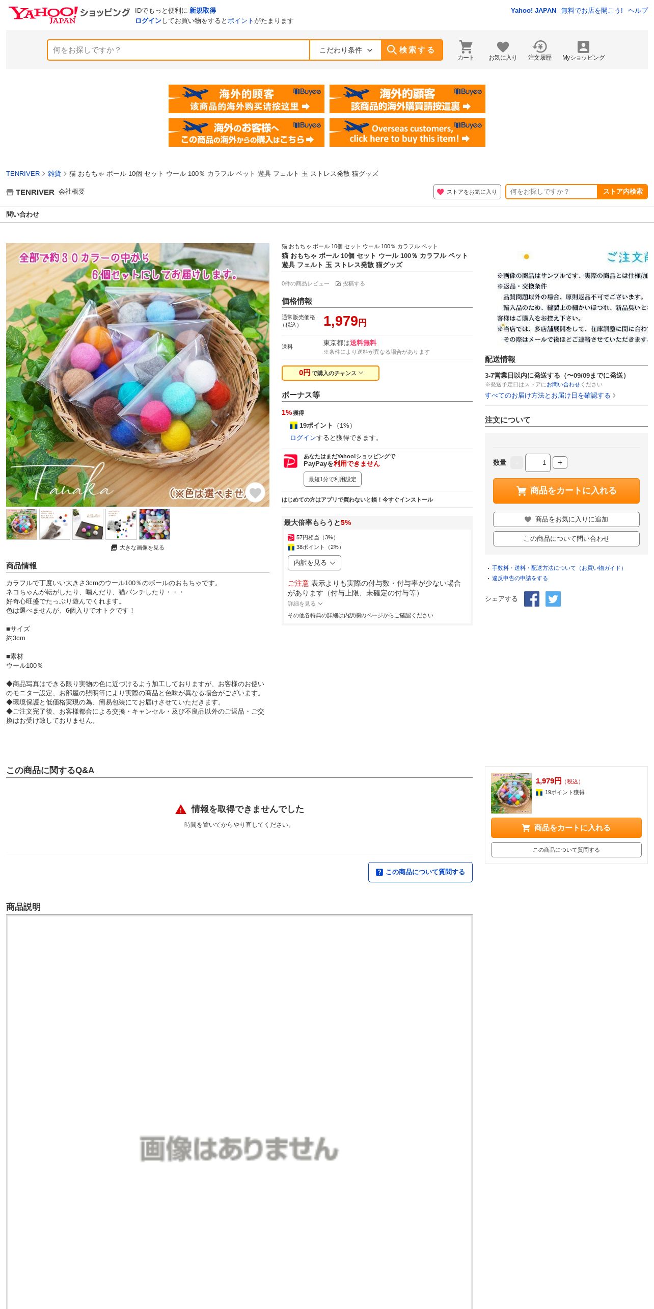Click the Yahoo! JAPAN logo
Viewport: 654px width, 1309px height.
(x=43, y=14)
